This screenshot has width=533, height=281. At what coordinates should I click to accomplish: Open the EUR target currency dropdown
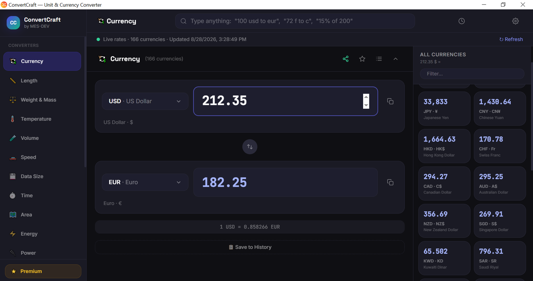[145, 182]
